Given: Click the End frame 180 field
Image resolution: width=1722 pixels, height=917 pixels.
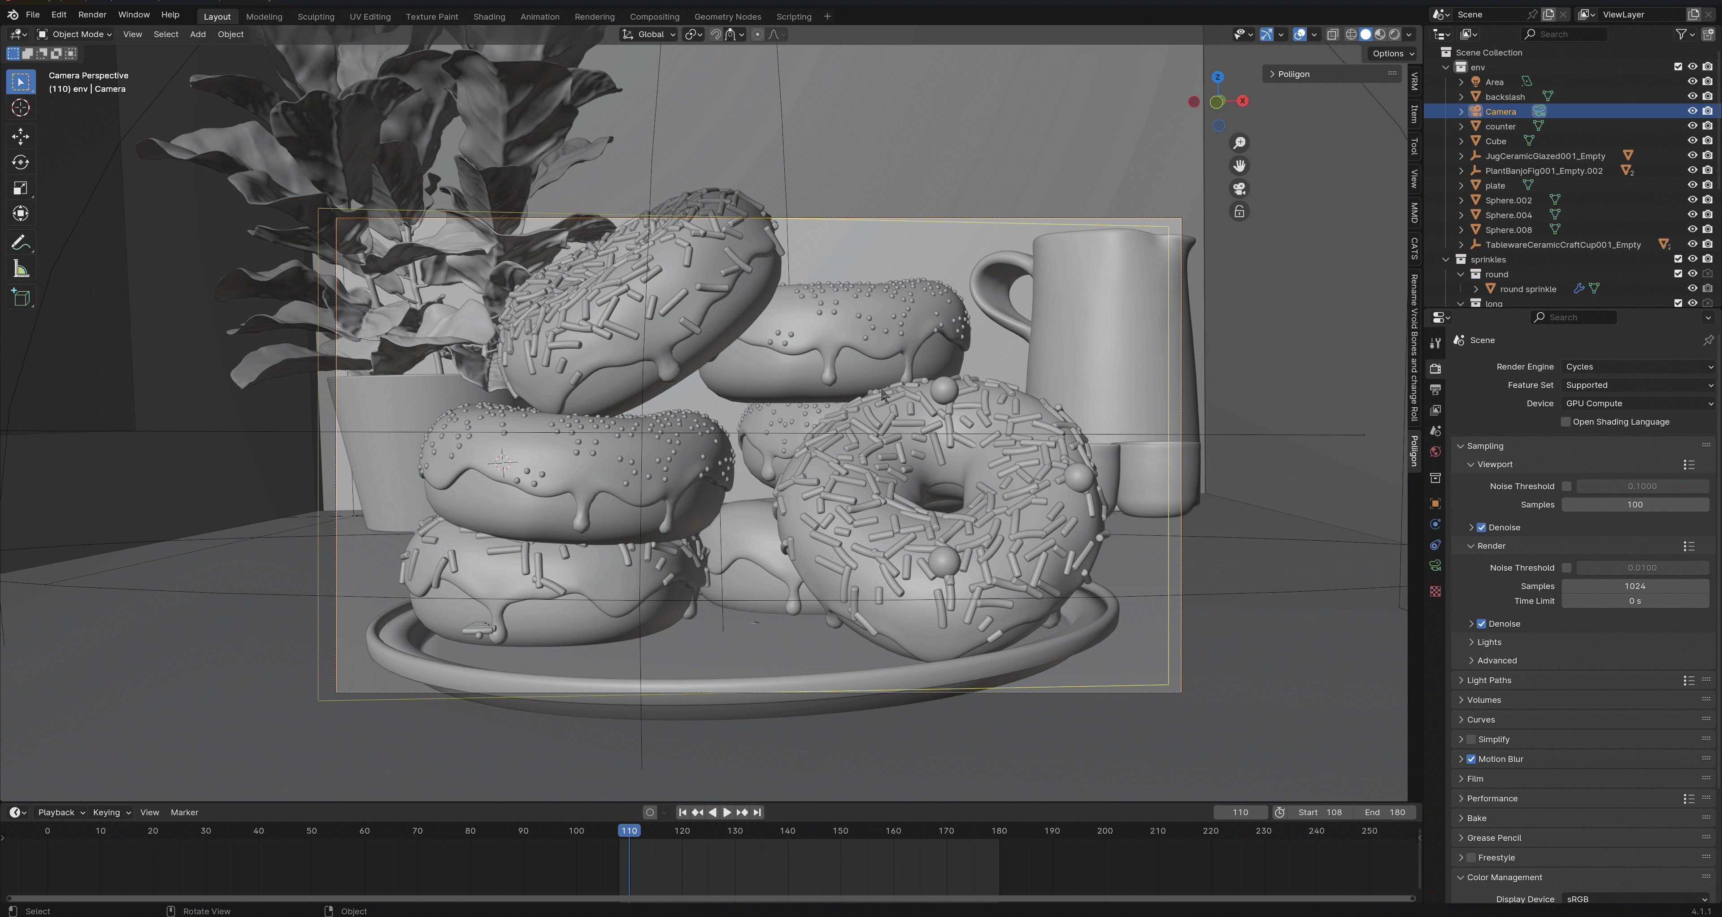Looking at the screenshot, I should click(x=1384, y=812).
